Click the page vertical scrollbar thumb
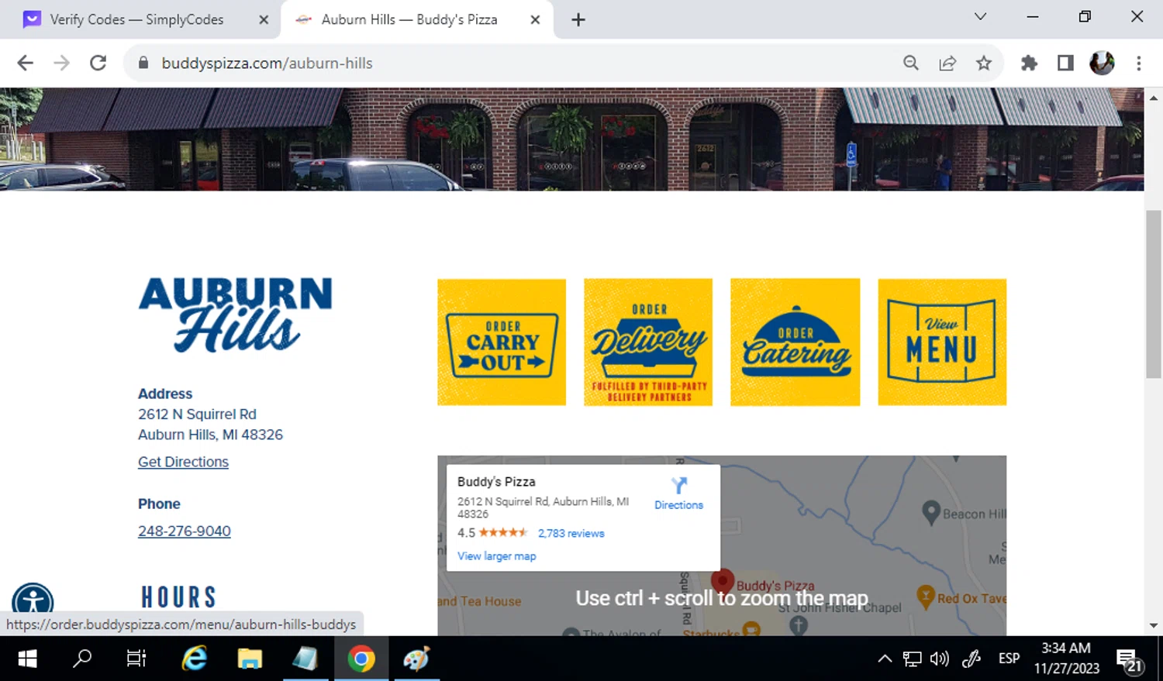The width and height of the screenshot is (1163, 681). (1154, 293)
